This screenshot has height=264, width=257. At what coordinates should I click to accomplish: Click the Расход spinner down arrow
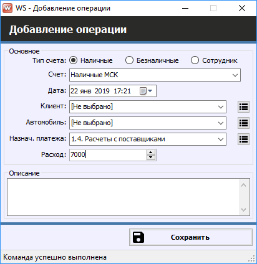tap(151, 158)
